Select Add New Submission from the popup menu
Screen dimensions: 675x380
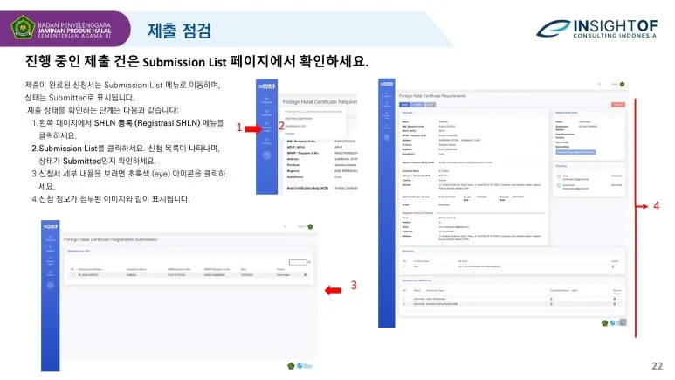[296, 118]
